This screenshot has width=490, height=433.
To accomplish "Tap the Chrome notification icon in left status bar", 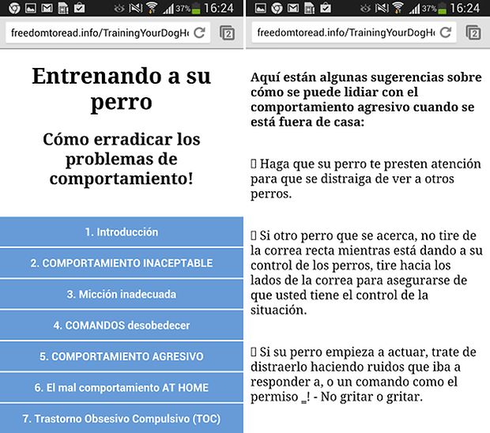I will coord(14,8).
